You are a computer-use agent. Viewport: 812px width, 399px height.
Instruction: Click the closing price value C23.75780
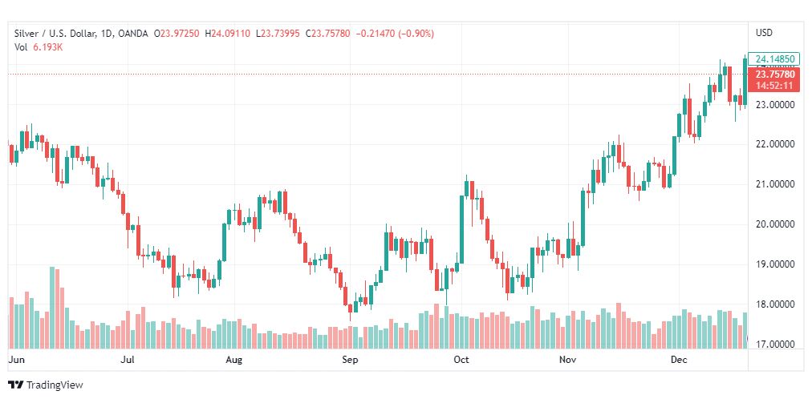click(328, 34)
